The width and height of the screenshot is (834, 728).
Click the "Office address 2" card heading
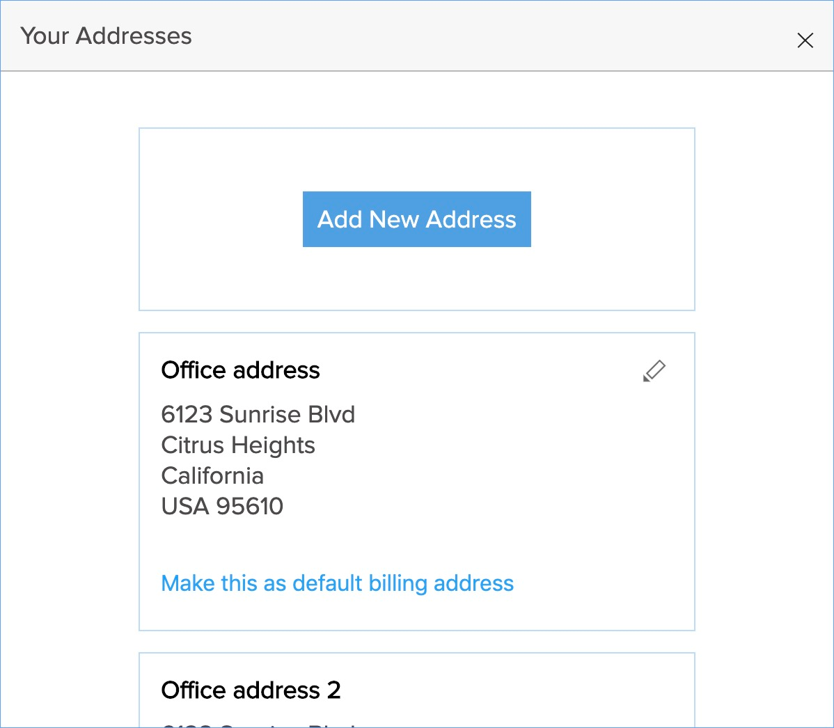point(251,690)
